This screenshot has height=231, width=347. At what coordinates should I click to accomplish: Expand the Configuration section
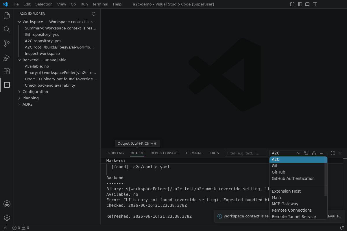point(57,92)
